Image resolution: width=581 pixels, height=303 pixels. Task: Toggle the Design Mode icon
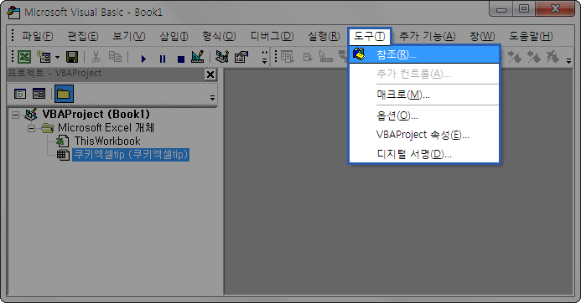coord(198,57)
